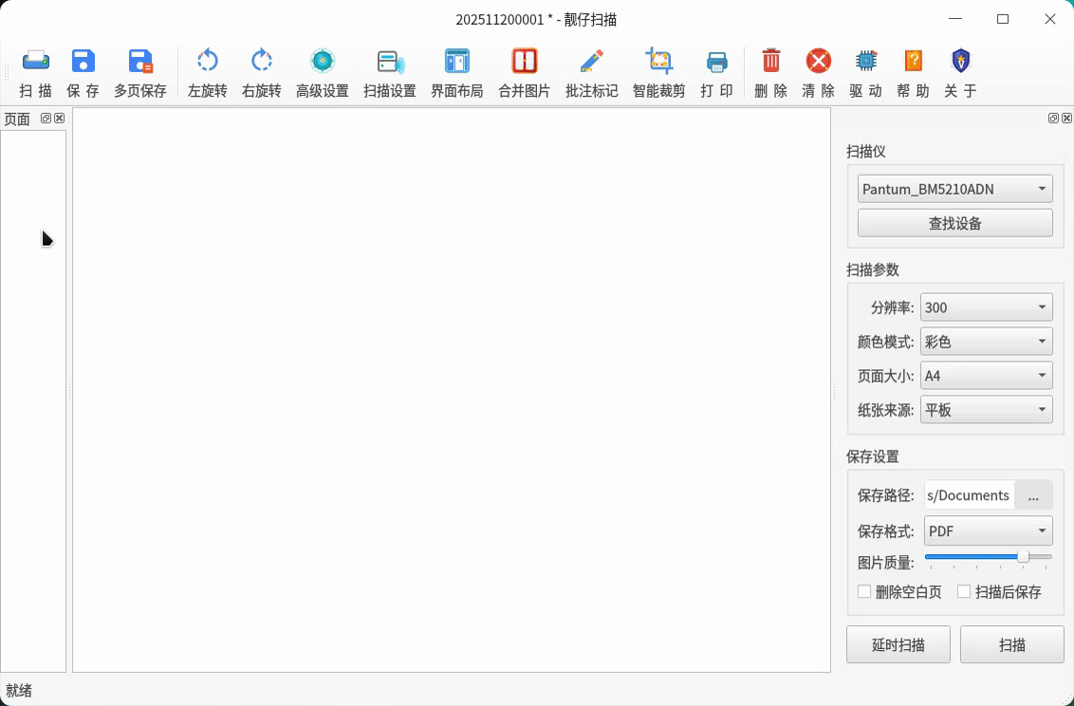Open 帮助 help
The height and width of the screenshot is (706, 1074).
[913, 72]
